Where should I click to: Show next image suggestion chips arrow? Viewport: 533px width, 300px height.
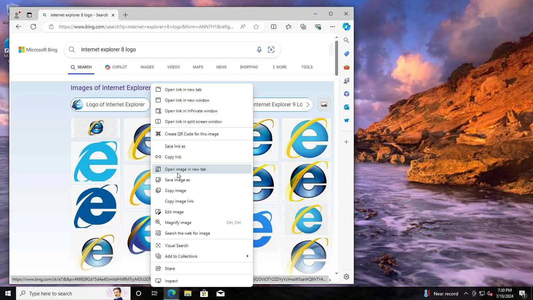click(x=308, y=105)
